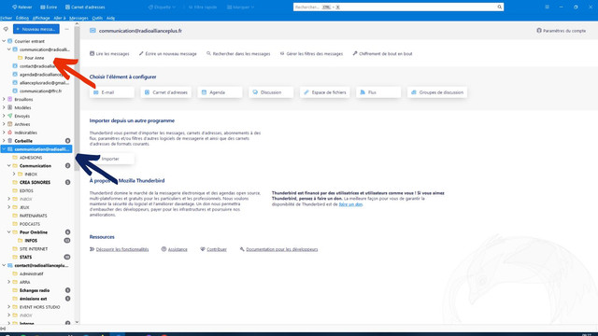The image size is (598, 336).
Task: Choose the Agenda setup card
Action: click(221, 92)
